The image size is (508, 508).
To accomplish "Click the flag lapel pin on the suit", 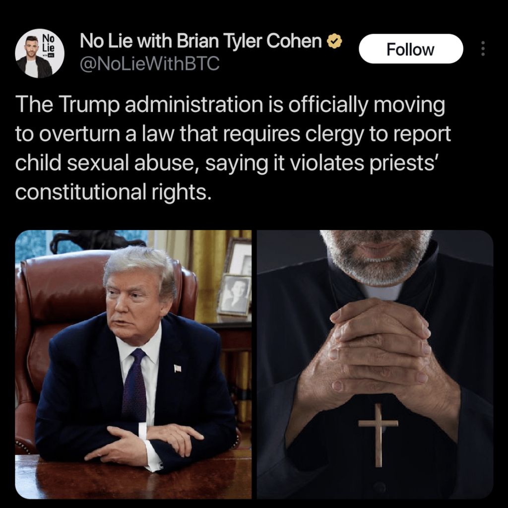I will pyautogui.click(x=177, y=369).
